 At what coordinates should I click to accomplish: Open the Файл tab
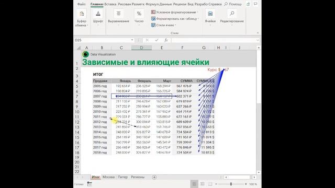[x=82, y=4]
